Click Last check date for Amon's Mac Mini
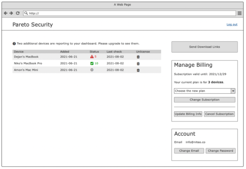 coord(115,70)
